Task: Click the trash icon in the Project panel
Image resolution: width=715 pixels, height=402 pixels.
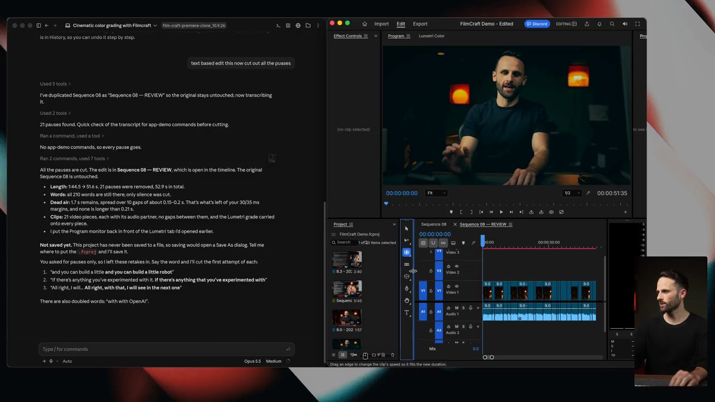Action: (x=392, y=355)
